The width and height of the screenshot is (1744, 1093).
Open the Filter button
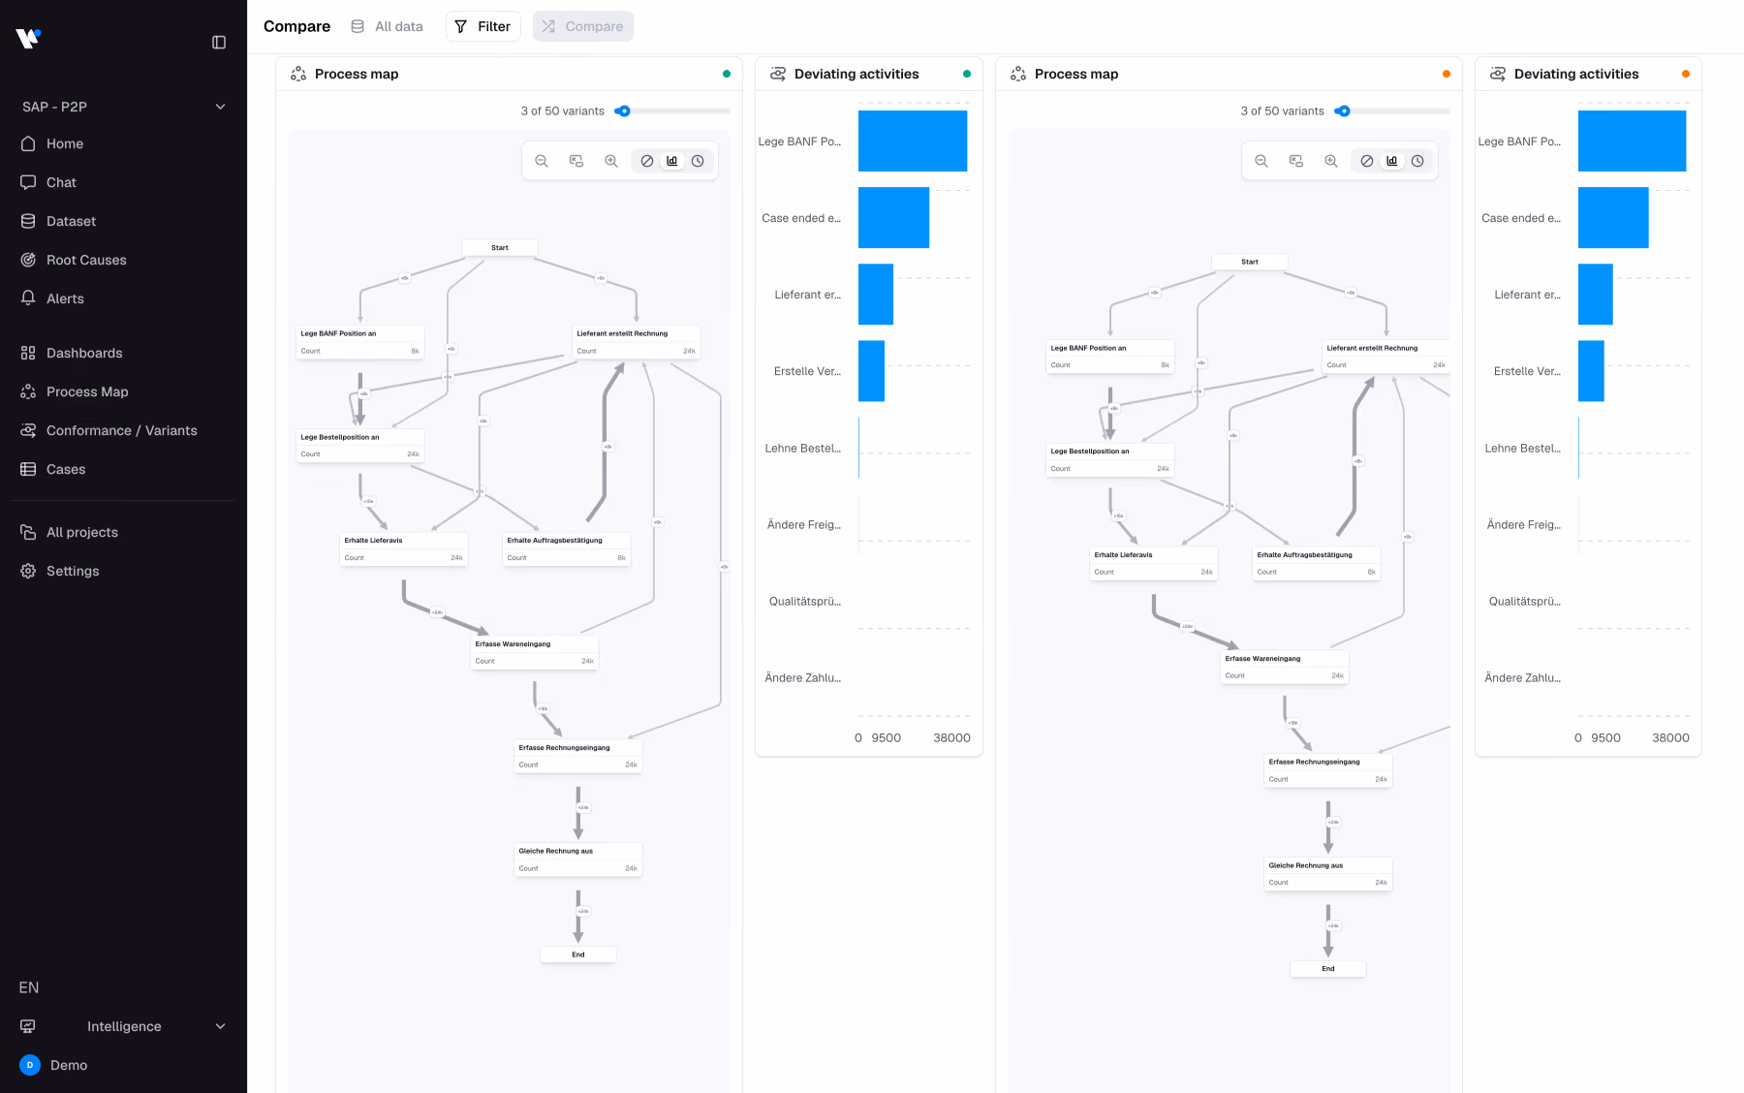point(483,26)
